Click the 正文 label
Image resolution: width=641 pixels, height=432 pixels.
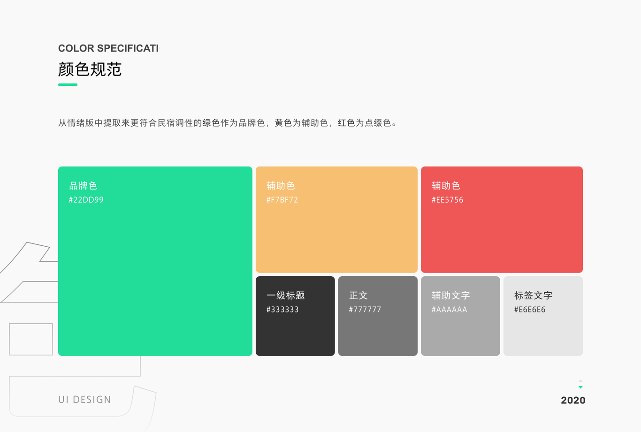pyautogui.click(x=359, y=296)
